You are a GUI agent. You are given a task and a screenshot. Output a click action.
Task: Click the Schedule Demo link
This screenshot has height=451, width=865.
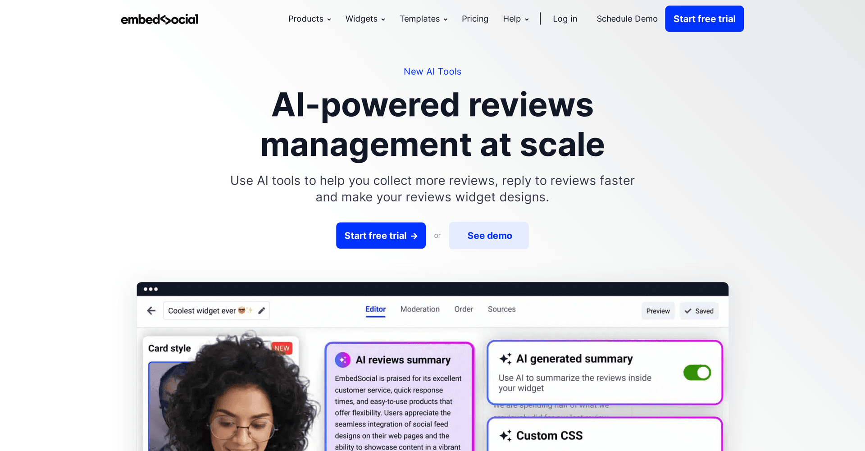coord(627,19)
